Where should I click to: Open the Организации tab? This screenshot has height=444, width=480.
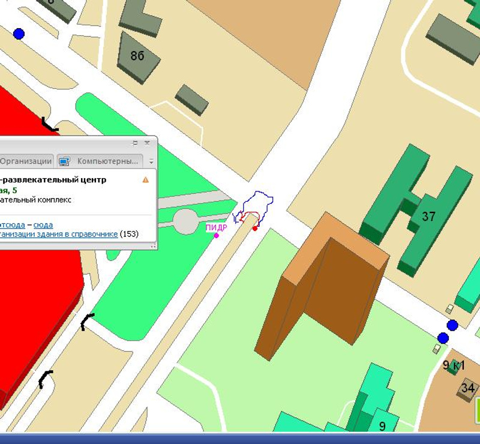tap(26, 161)
